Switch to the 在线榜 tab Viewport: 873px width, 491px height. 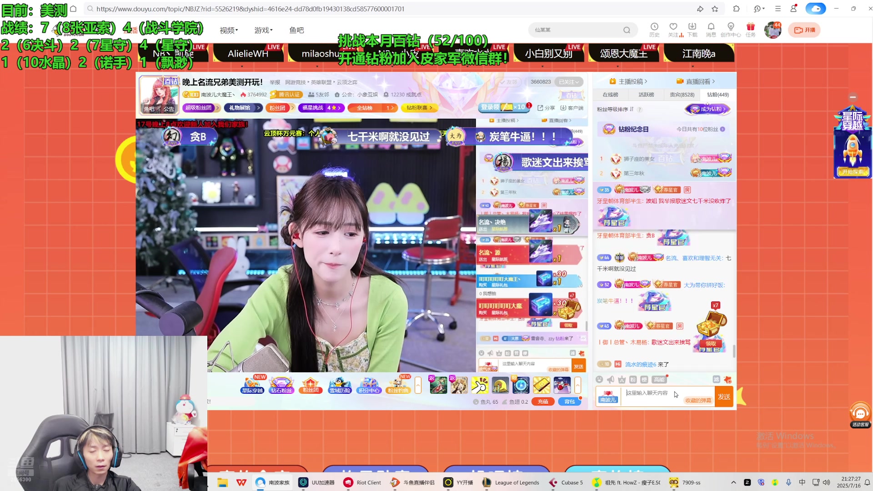610,95
